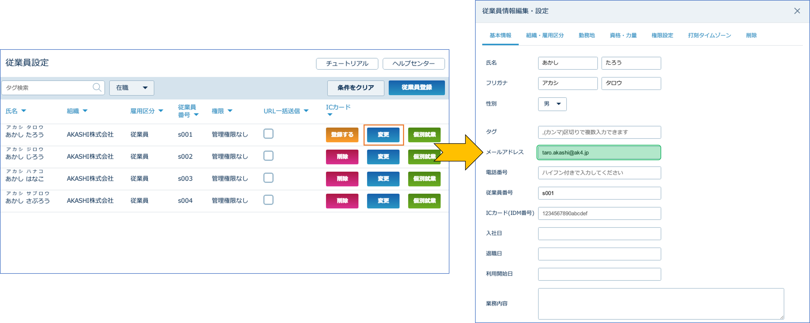Click 変更 for あかし たろう
The width and height of the screenshot is (810, 323).
(x=383, y=135)
